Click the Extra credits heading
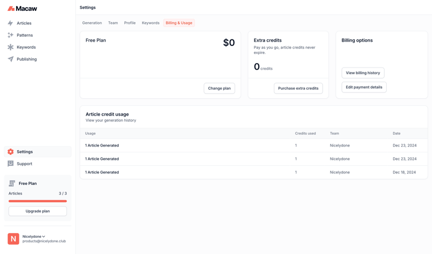This screenshot has height=254, width=432. click(x=267, y=41)
